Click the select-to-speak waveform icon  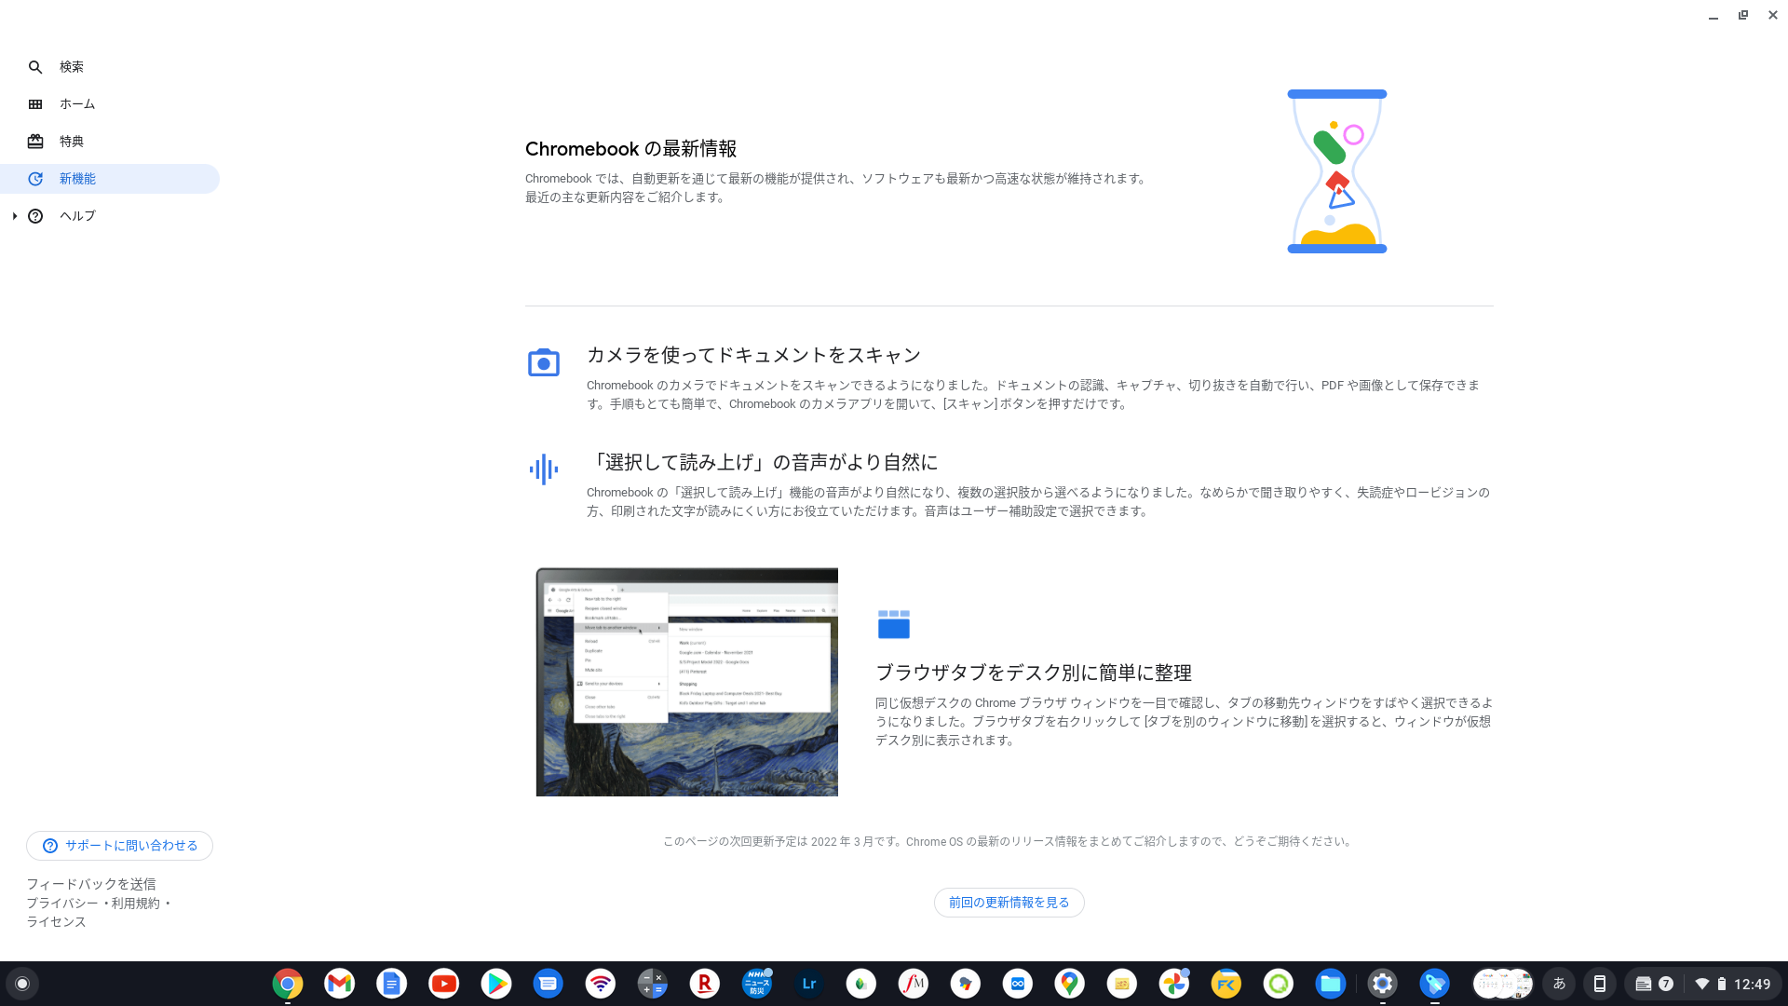pos(544,469)
